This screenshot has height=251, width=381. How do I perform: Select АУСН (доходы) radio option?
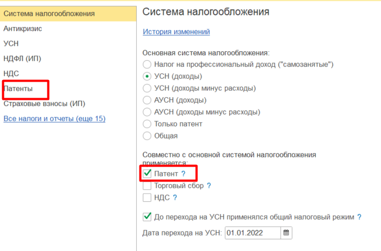click(x=147, y=100)
